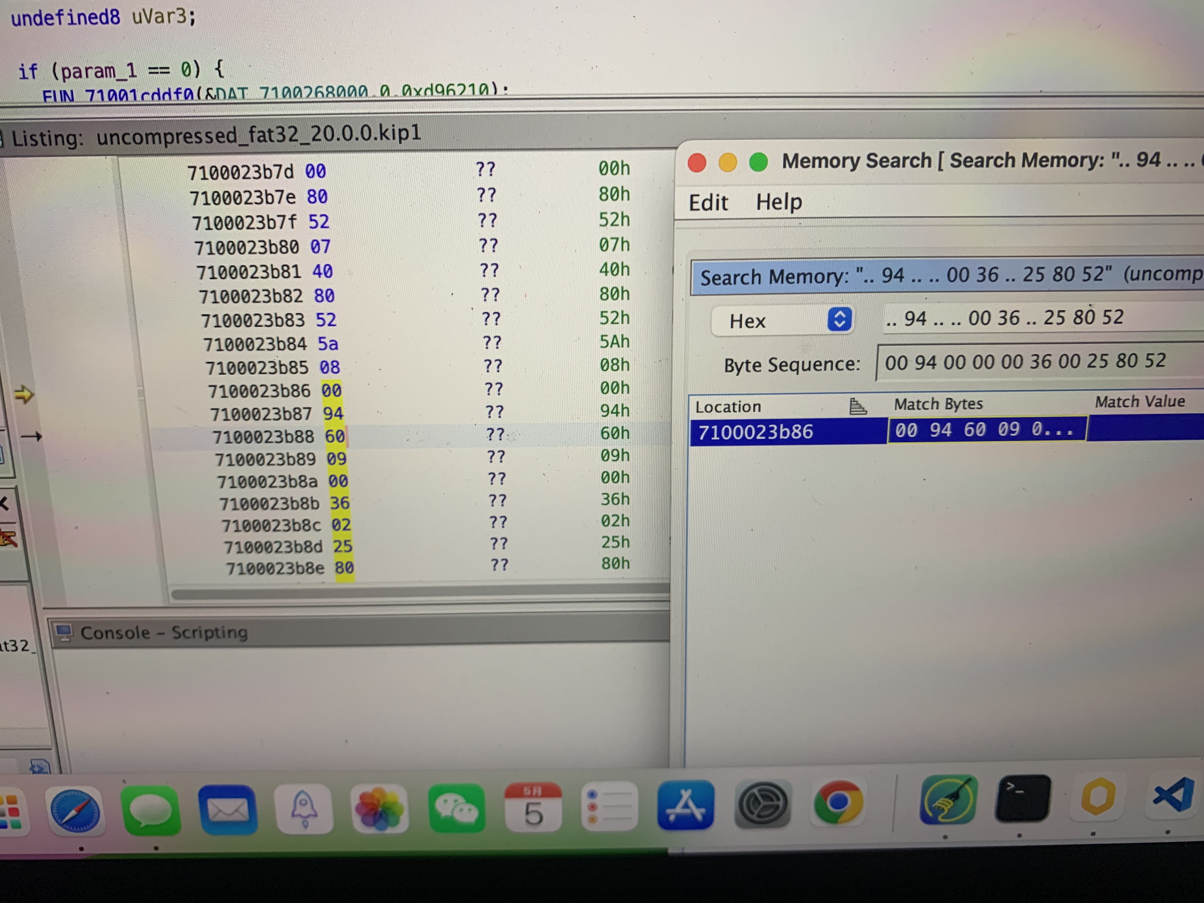Select address 7100023b87 in the Listing

pyautogui.click(x=261, y=414)
